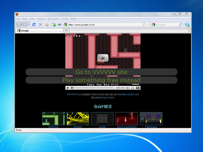Select the Google tab
The height and width of the screenshot is (152, 203).
click(40, 31)
